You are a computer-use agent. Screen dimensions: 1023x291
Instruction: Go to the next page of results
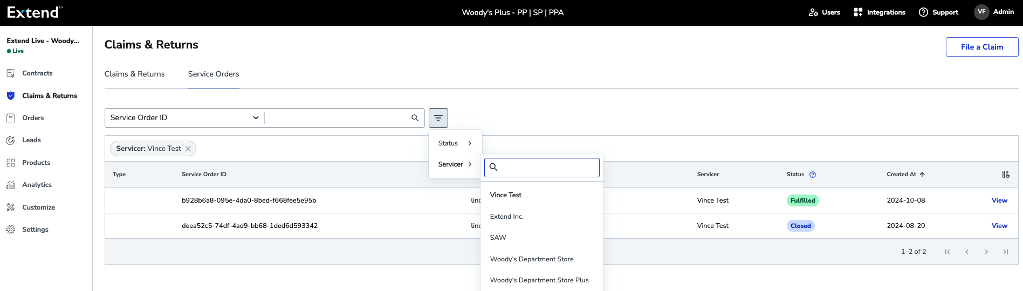tap(986, 252)
